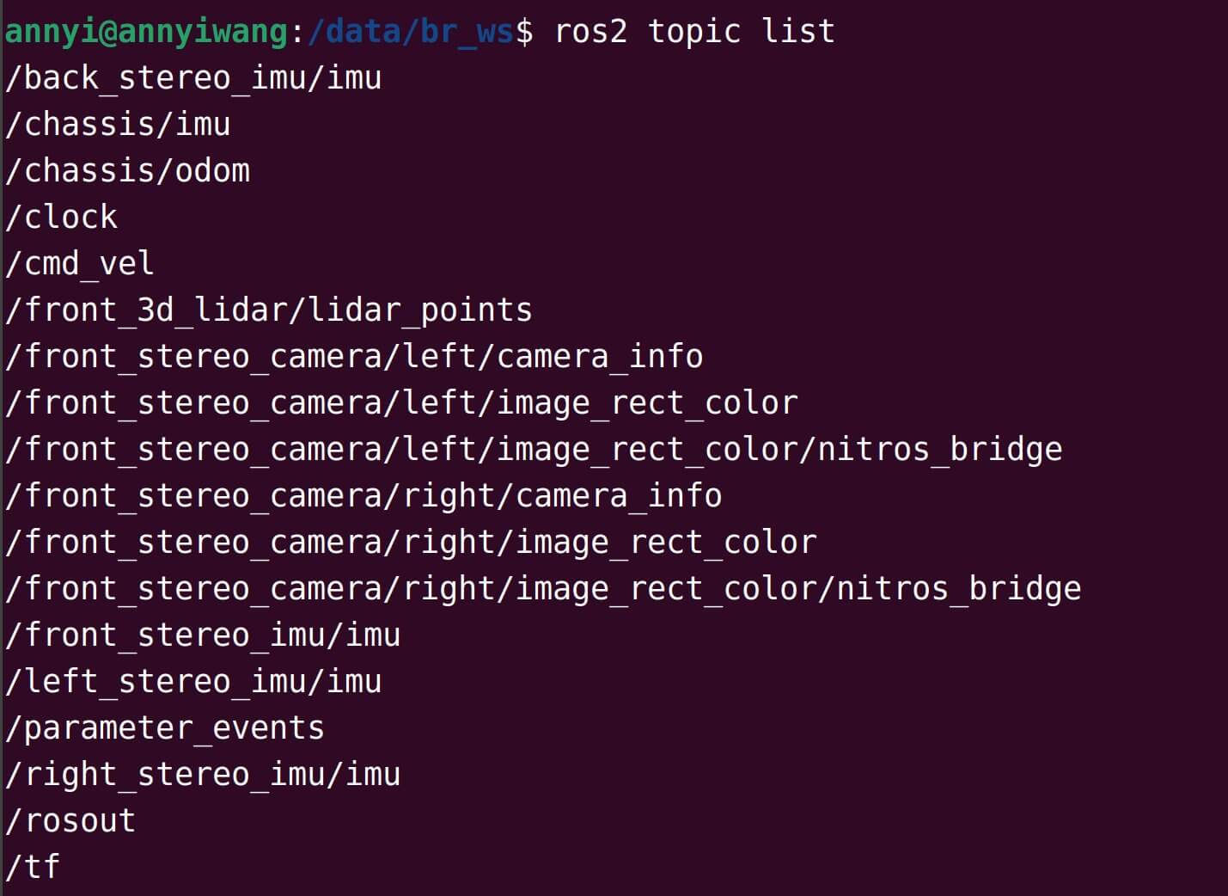Viewport: 1228px width, 896px height.
Task: Click the /chassis/imu topic text
Action: click(x=118, y=125)
